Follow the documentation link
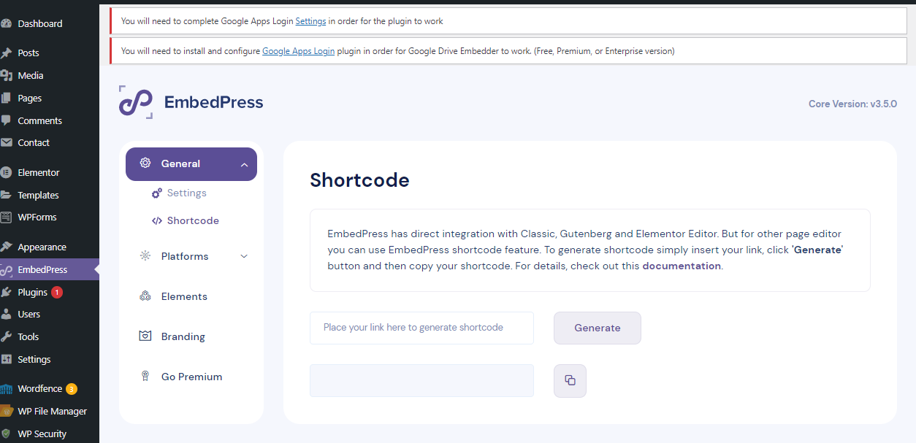 [682, 266]
